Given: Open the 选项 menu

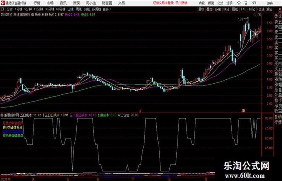Looking at the screenshot, I should (x=229, y=3).
